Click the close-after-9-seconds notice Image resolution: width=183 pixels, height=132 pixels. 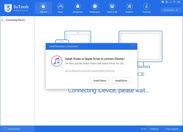[90, 71]
